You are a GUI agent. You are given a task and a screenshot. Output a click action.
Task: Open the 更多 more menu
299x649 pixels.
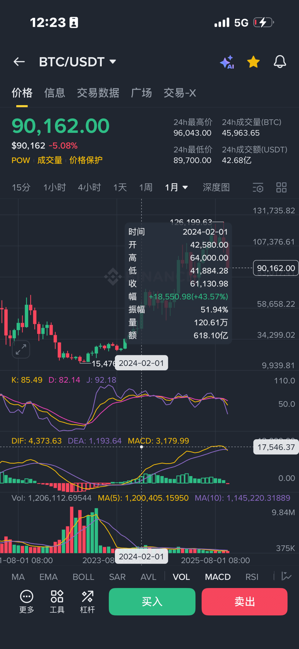(27, 602)
